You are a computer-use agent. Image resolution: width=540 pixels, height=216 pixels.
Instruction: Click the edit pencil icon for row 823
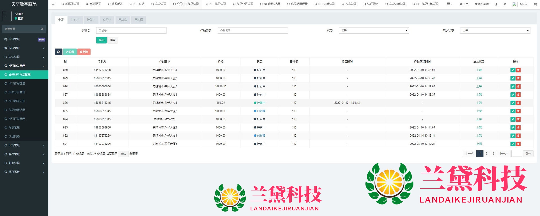[513, 128]
